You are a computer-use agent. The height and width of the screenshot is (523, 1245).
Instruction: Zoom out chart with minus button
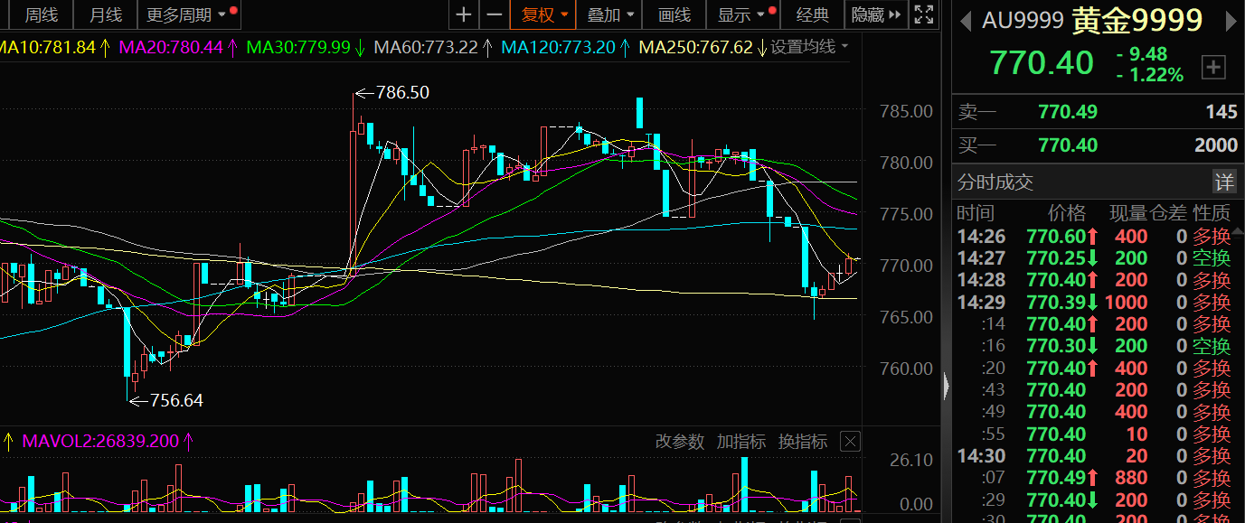(x=494, y=14)
